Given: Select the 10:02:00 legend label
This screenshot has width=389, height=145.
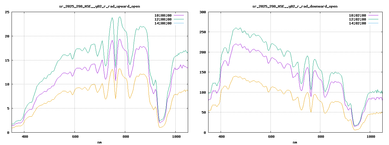Looking at the screenshot, I should click(x=357, y=15).
